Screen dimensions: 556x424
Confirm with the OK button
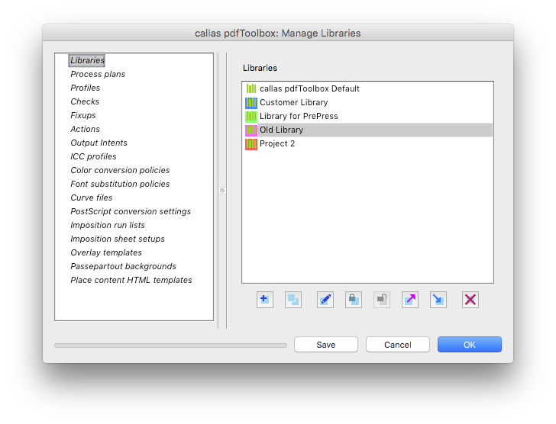pyautogui.click(x=469, y=345)
